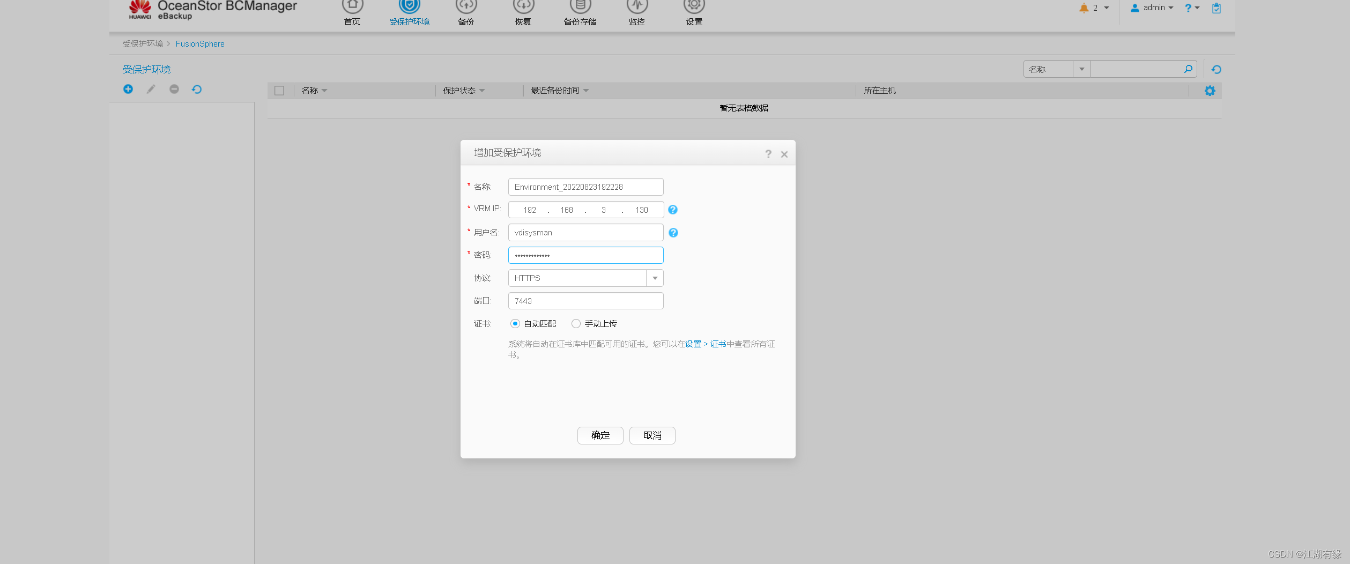
Task: Click the last VRM IP octet 130
Action: (642, 210)
